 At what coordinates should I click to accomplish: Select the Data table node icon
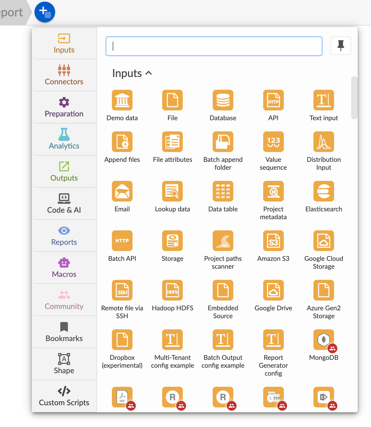(x=223, y=191)
